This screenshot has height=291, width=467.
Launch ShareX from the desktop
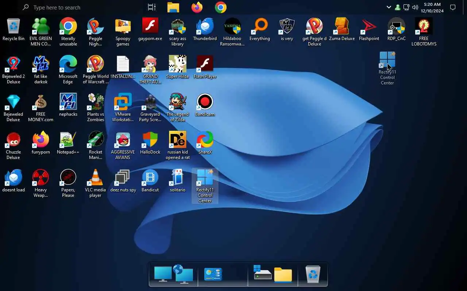pos(205,143)
